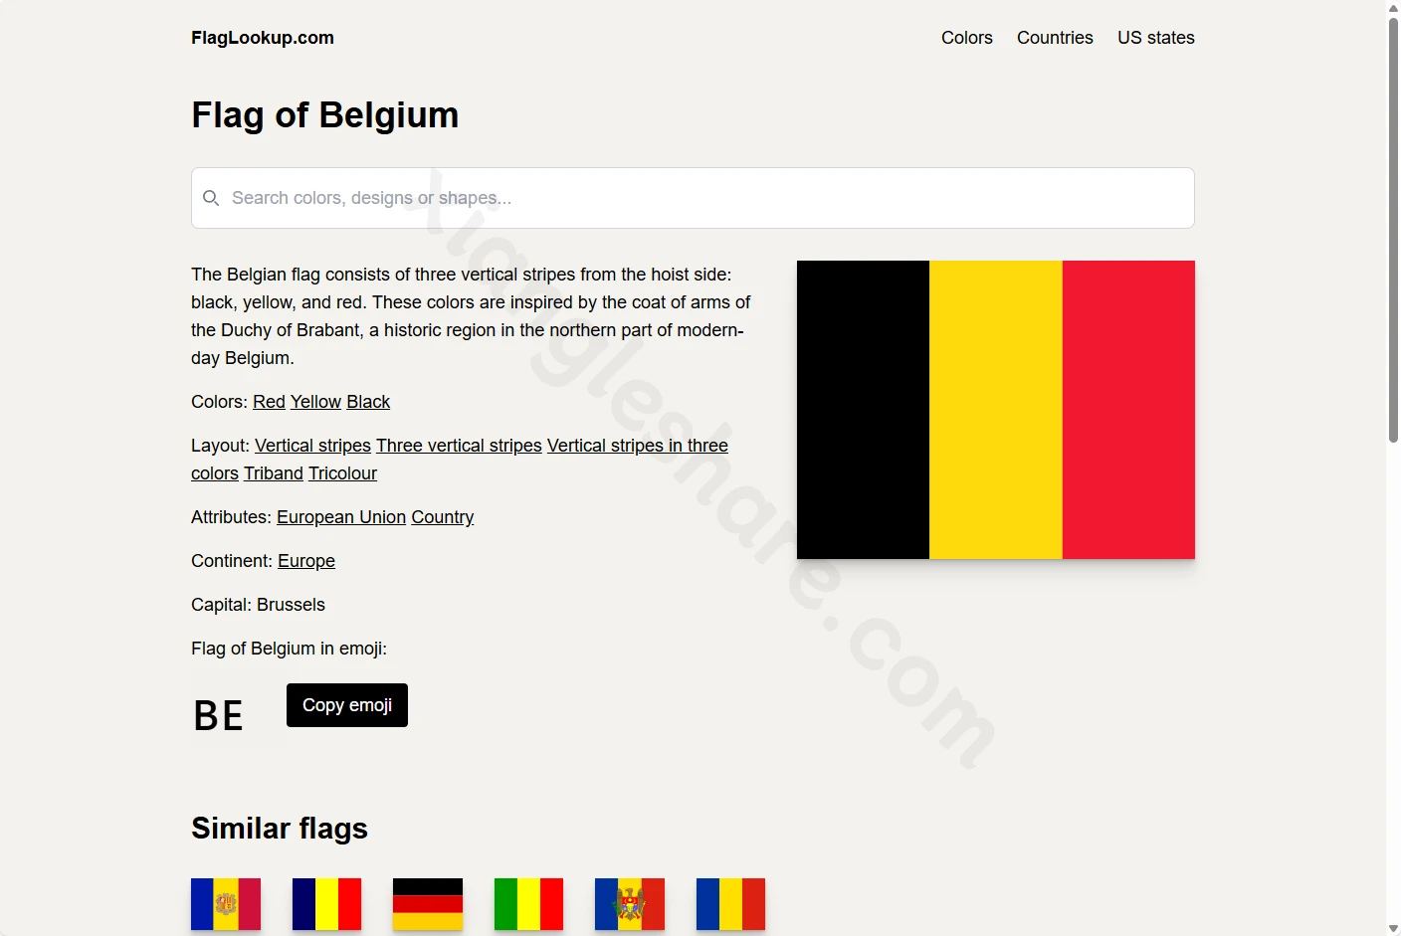This screenshot has width=1401, height=936.
Task: Open the Vertical stripes layout link
Action: tap(312, 446)
